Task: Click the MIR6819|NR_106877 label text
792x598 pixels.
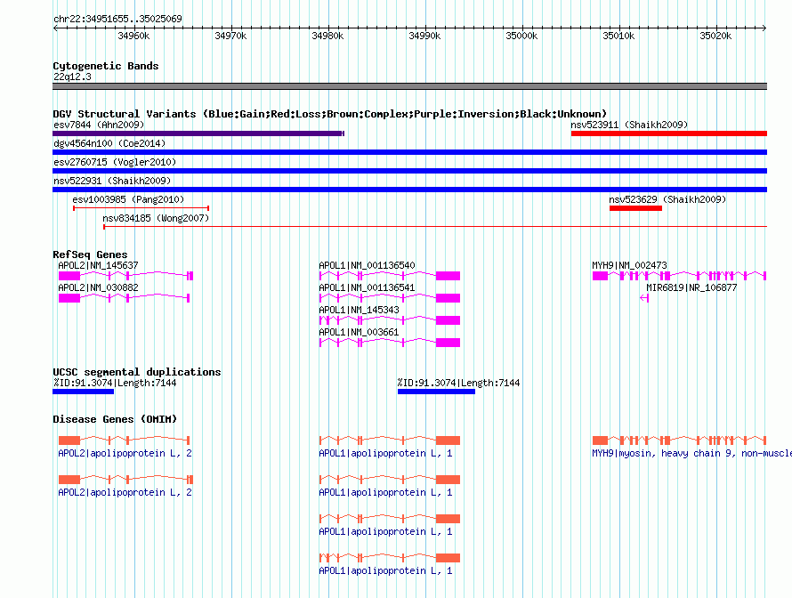Action: tap(691, 287)
